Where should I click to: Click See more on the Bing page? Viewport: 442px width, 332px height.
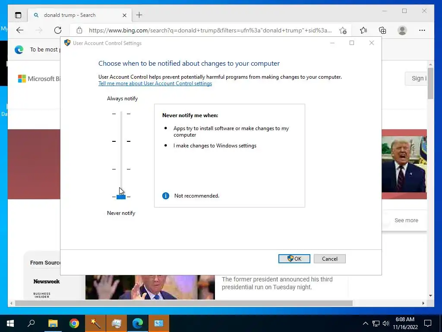click(x=406, y=220)
